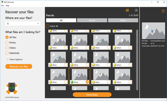The height and width of the screenshot is (101, 167).
Task: Switch to the Photos results tab
Action: (92, 20)
